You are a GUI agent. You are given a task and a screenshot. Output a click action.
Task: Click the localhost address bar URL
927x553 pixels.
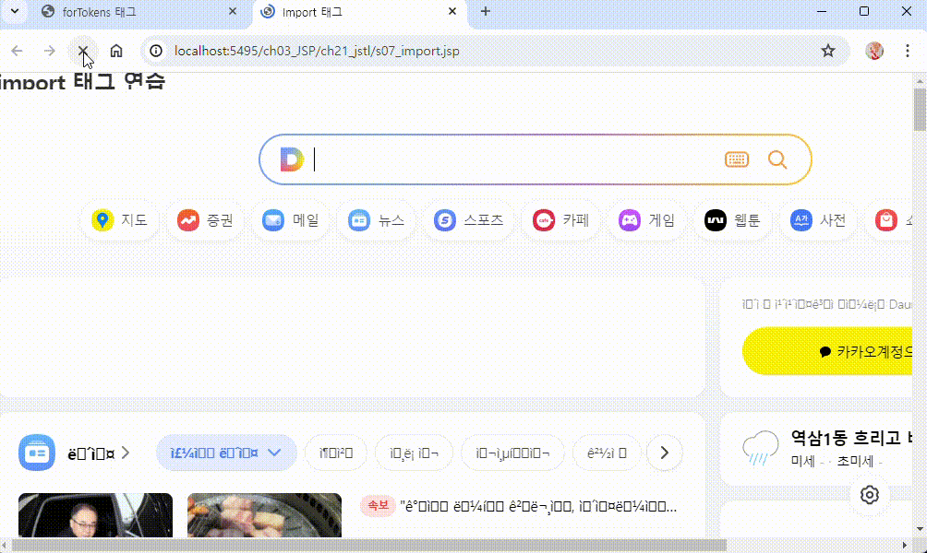pyautogui.click(x=317, y=51)
